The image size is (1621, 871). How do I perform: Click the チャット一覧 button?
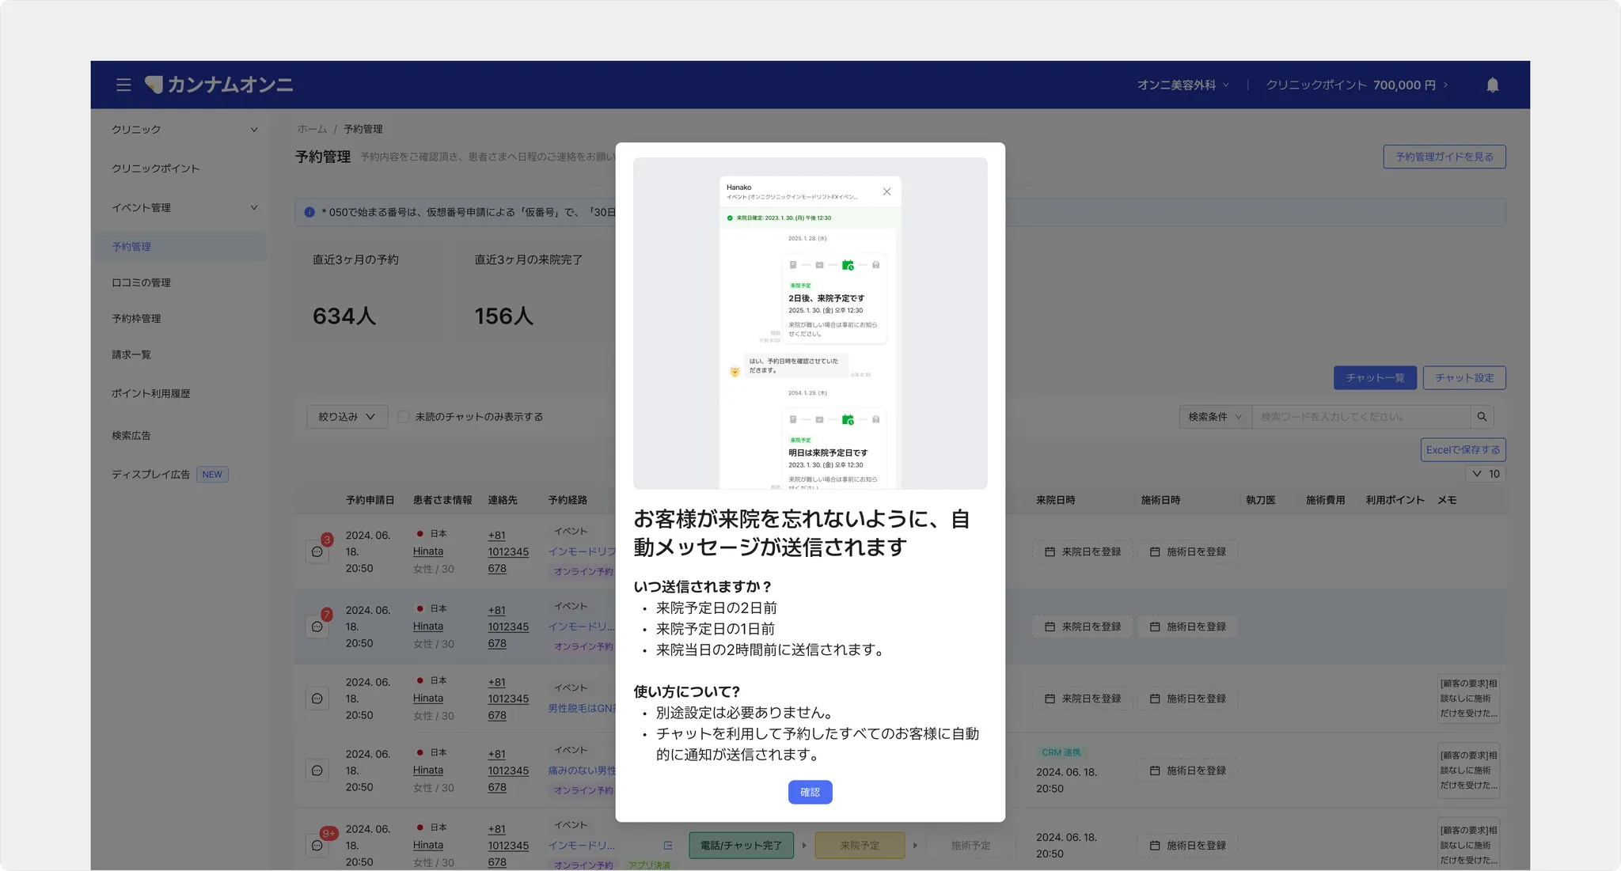[1374, 378]
